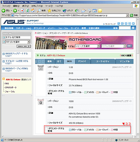Open the CPUサポート related link
140x142 pixels.
[x=11, y=88]
